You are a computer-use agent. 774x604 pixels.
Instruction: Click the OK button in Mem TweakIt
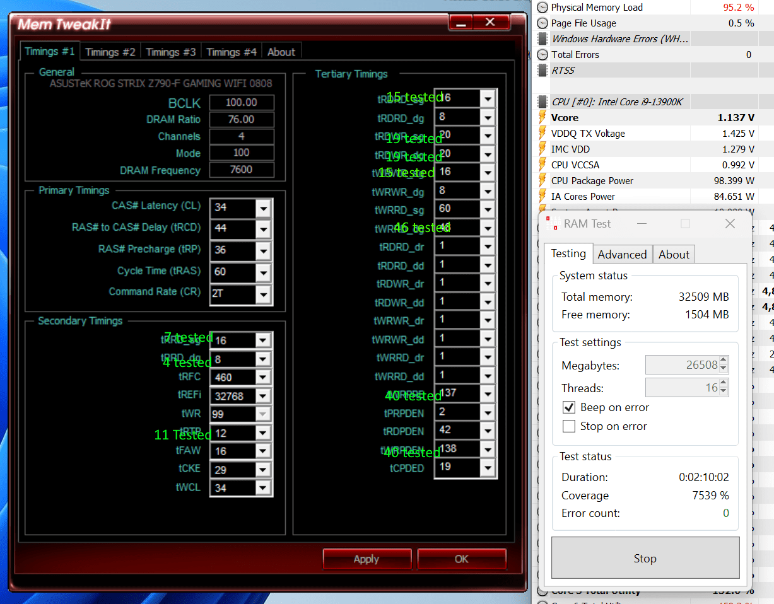[x=462, y=559]
